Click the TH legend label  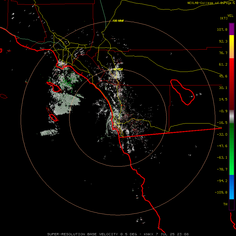tap(225, 204)
